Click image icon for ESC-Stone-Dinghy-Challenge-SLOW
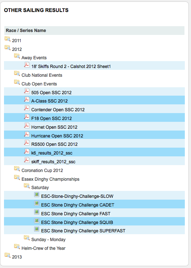Viewport: 191px width, 268px height. click(37, 195)
